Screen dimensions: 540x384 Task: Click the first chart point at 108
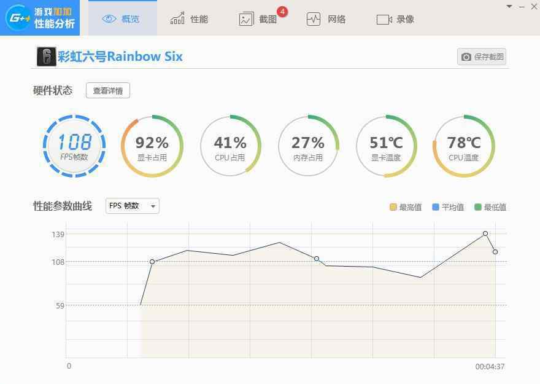click(x=152, y=262)
